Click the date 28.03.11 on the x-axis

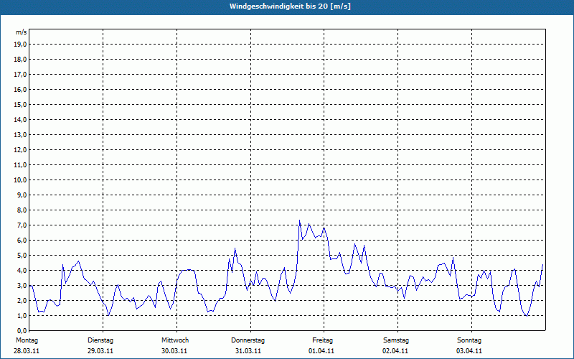coord(26,351)
